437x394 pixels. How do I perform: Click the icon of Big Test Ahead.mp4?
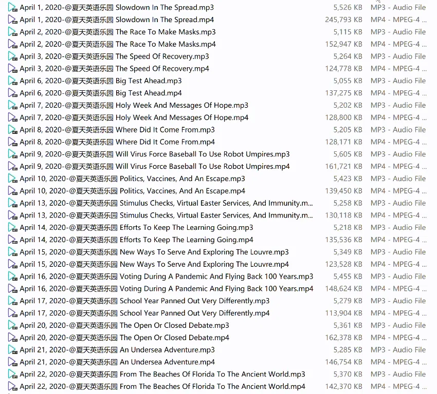(12, 93)
